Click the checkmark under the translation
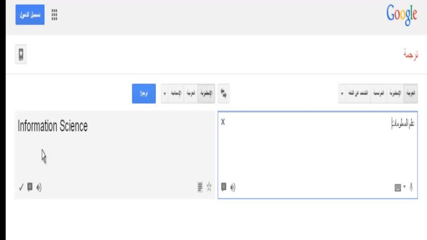This screenshot has width=427, height=240. click(x=21, y=187)
